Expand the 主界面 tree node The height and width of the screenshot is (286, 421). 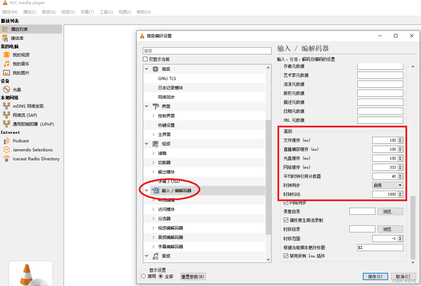(154, 134)
